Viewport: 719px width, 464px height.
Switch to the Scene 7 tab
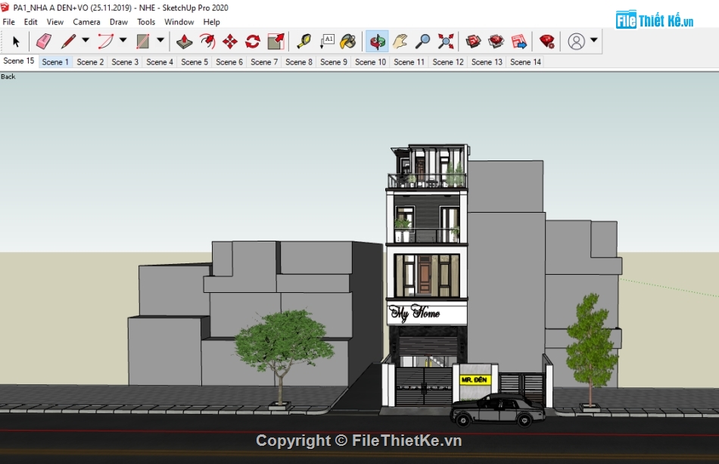click(264, 62)
